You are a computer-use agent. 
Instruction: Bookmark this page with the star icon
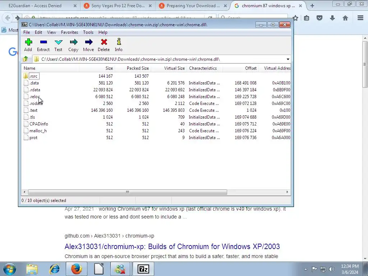click(x=295, y=18)
